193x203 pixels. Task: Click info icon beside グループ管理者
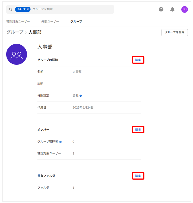coord(61,142)
